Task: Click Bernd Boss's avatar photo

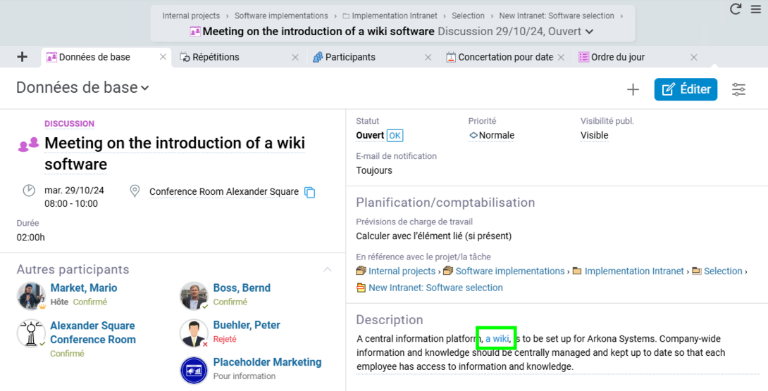Action: [x=194, y=295]
